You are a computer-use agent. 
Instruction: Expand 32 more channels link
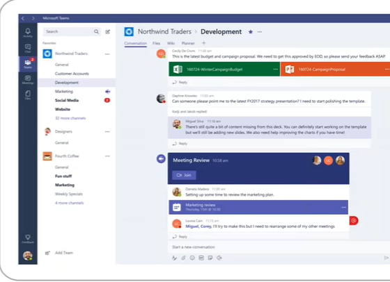coord(70,118)
